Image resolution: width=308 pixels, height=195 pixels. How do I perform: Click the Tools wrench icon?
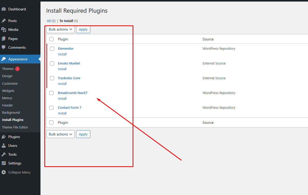[x=4, y=154]
